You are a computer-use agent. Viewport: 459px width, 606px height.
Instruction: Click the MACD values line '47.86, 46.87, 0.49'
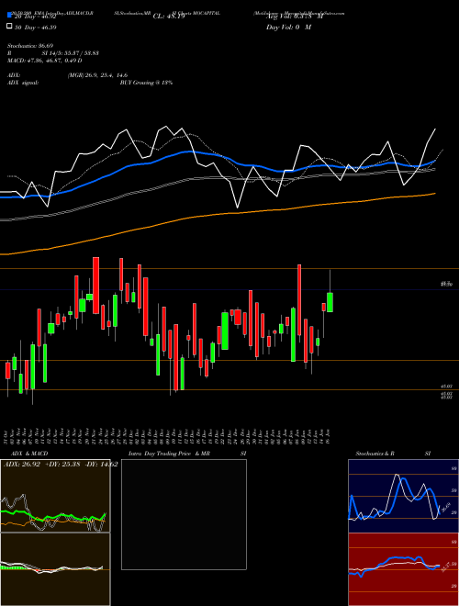pyautogui.click(x=44, y=61)
